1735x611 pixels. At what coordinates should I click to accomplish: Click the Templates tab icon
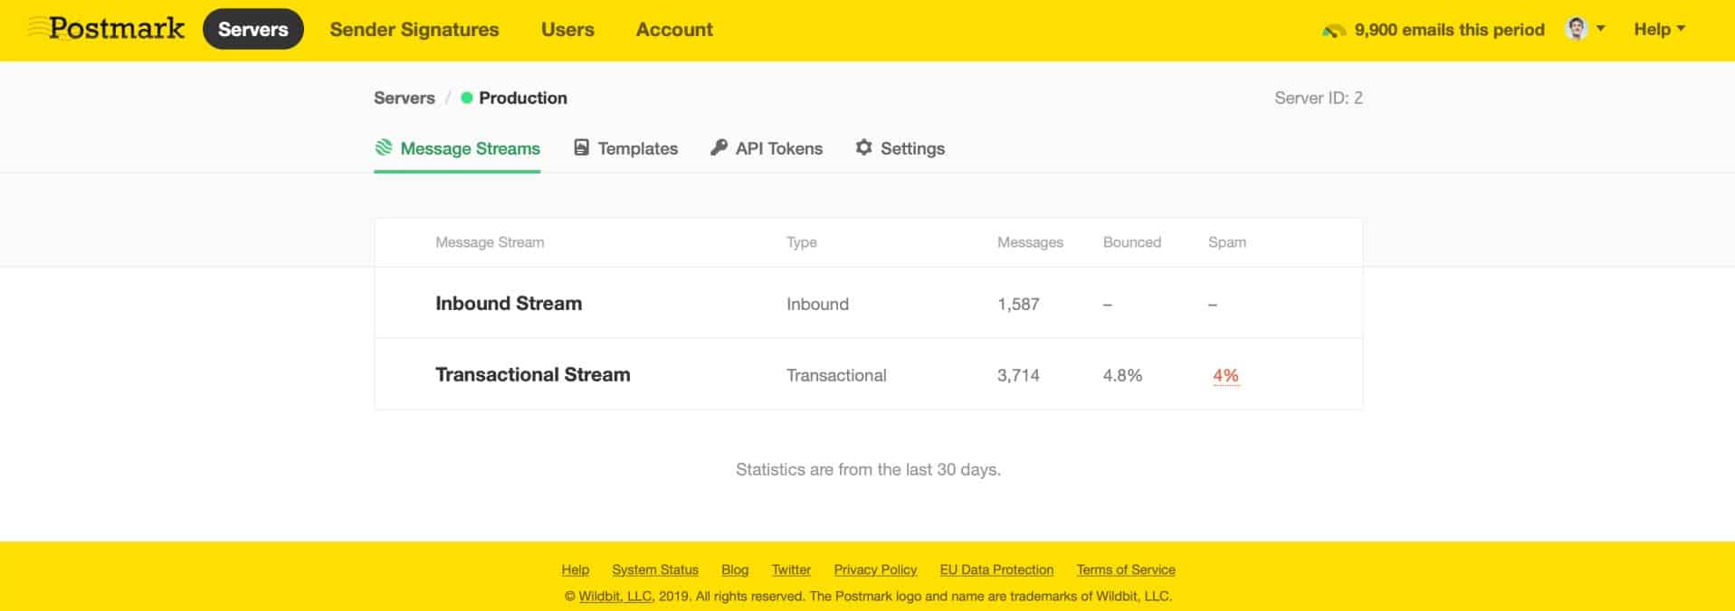(582, 147)
